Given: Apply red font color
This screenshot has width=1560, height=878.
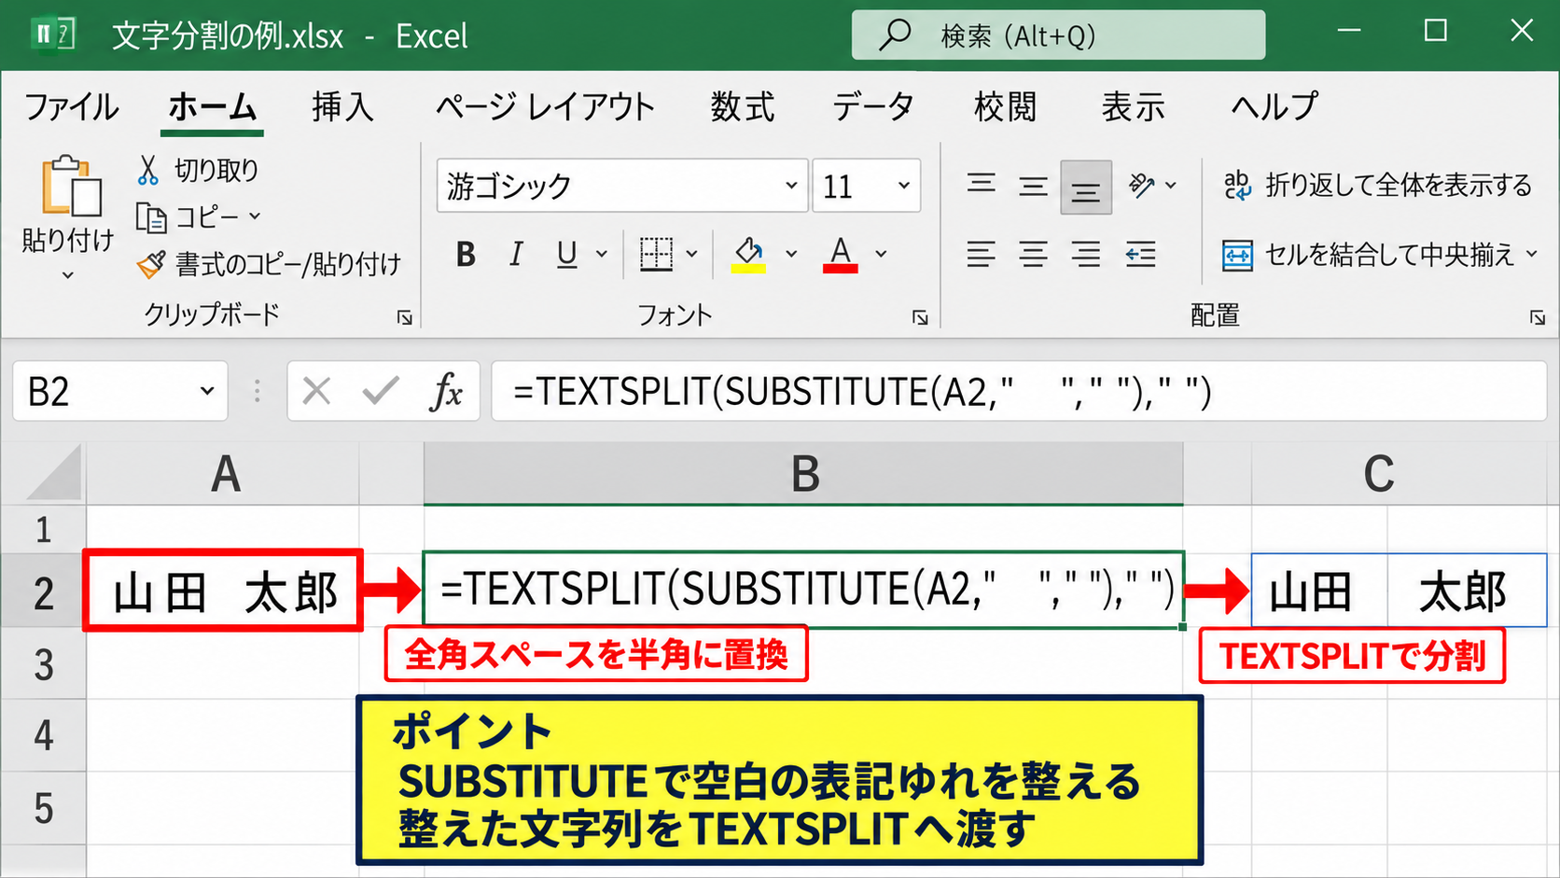Looking at the screenshot, I should (840, 254).
